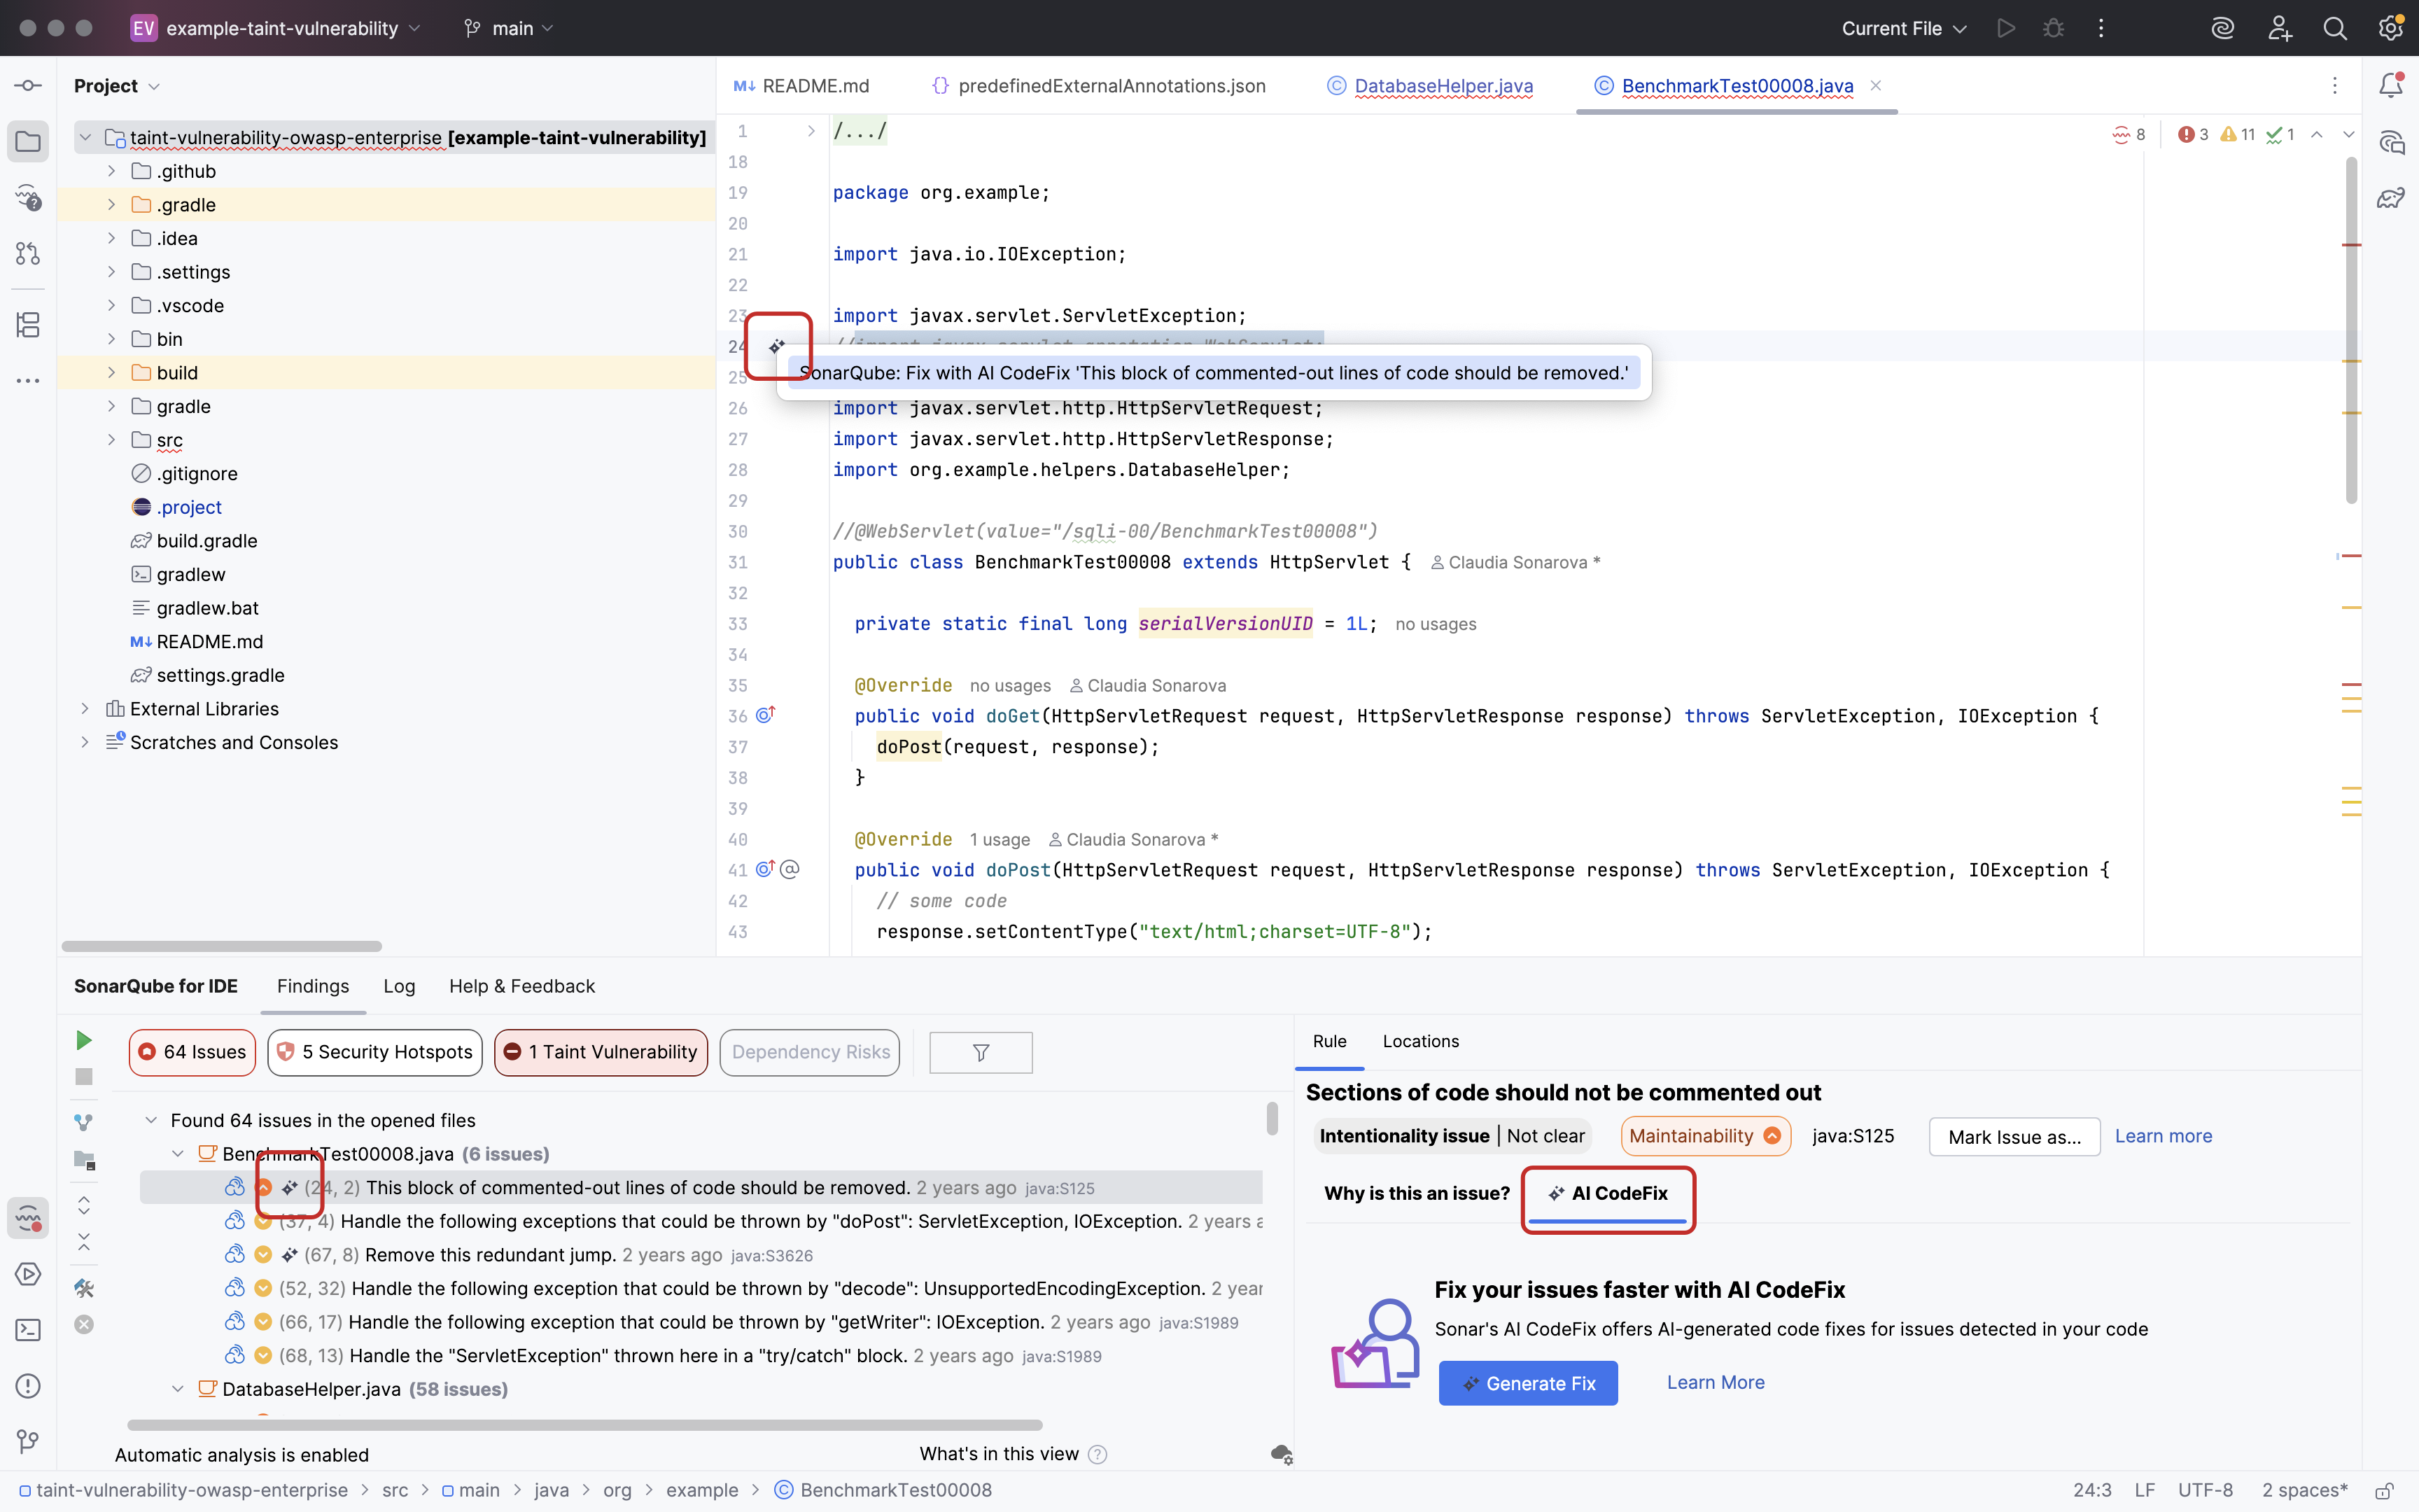2419x1512 pixels.
Task: Open the notifications bell
Action: [x=2392, y=85]
